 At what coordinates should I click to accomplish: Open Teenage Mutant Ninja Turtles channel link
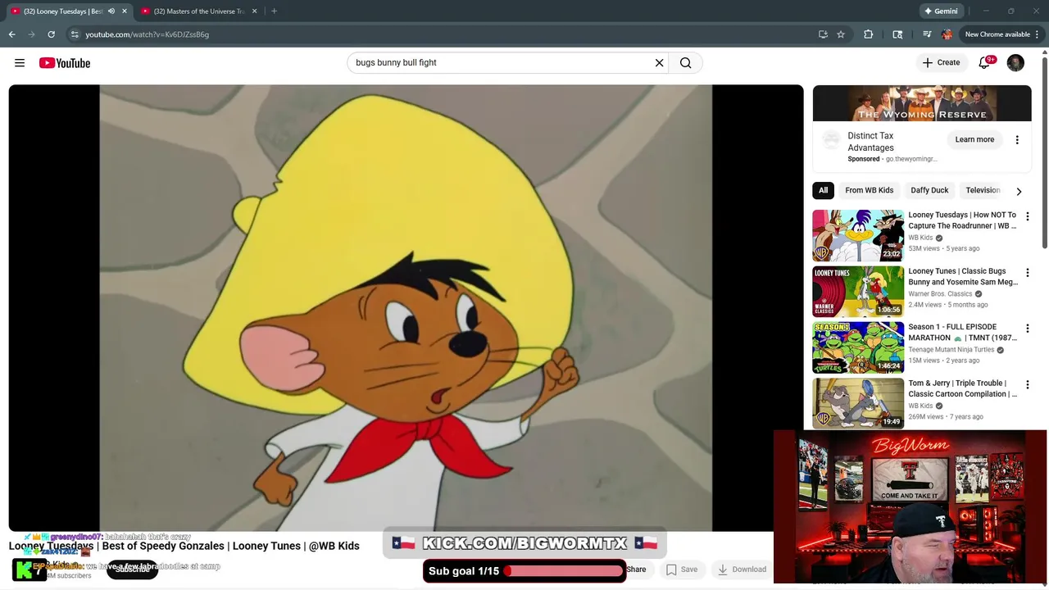tap(951, 350)
